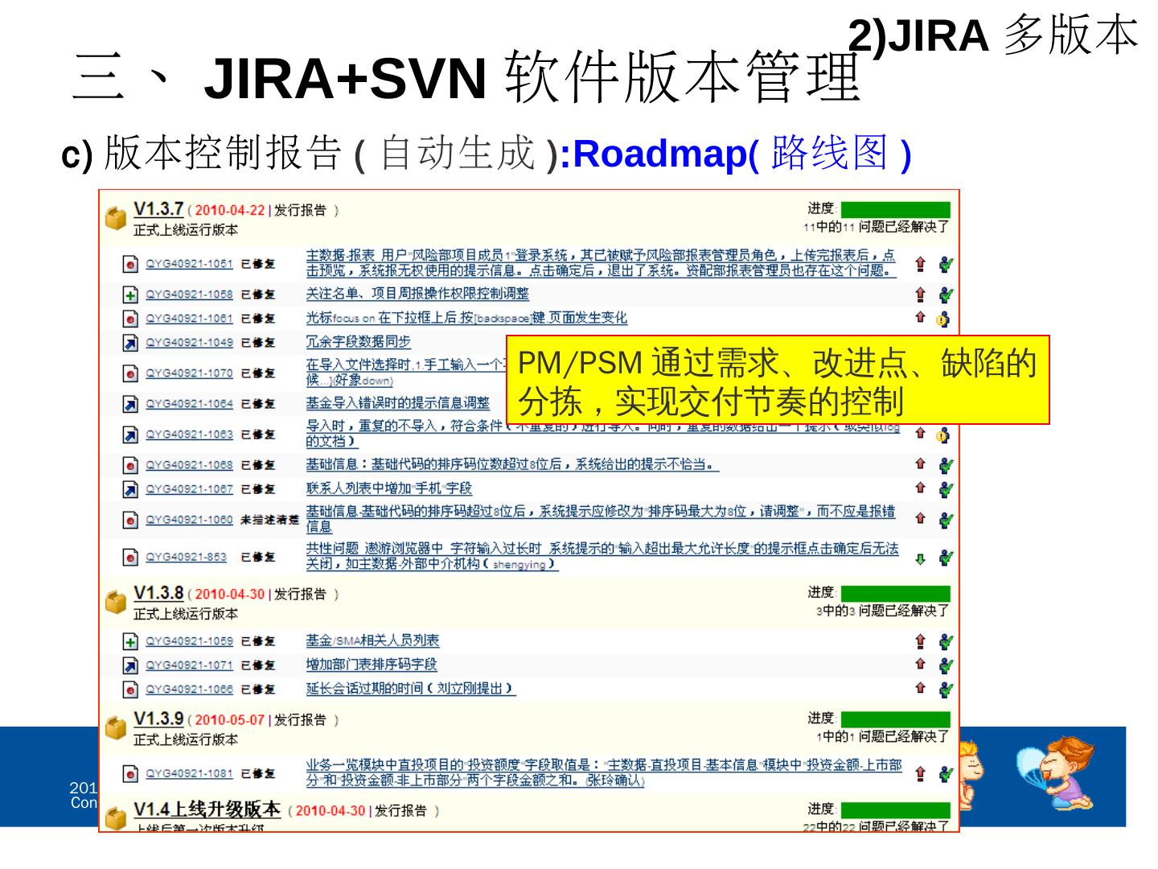
Task: Open the V1.3.7 version link
Action: tap(158, 209)
